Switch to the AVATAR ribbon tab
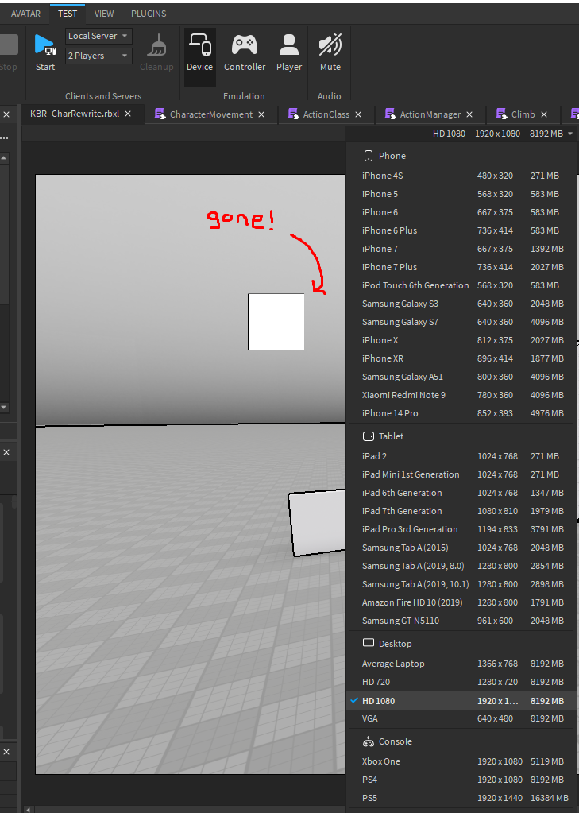 pos(25,14)
